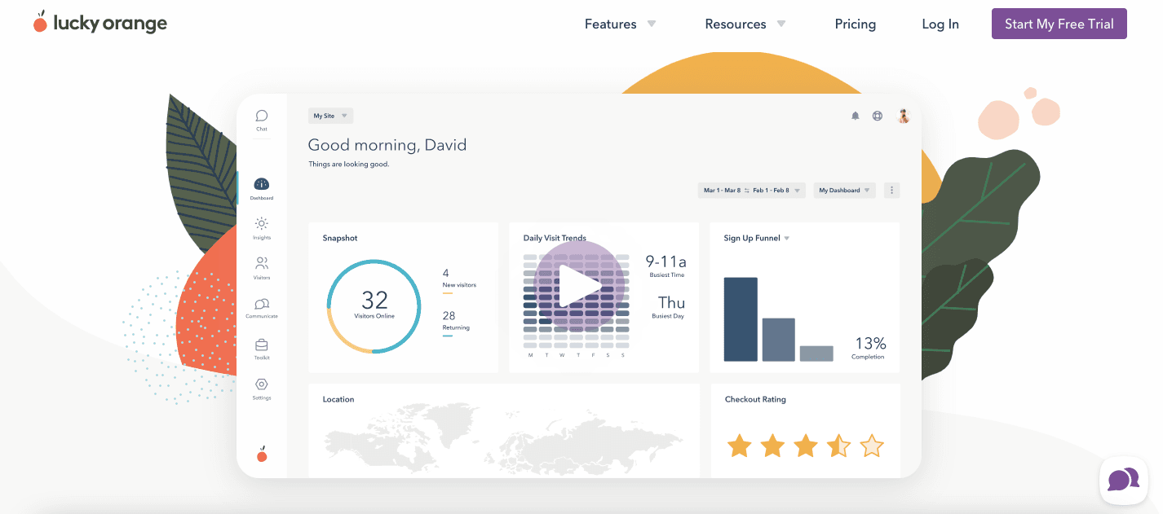This screenshot has width=1163, height=514.
Task: Click the Log In link
Action: (940, 24)
